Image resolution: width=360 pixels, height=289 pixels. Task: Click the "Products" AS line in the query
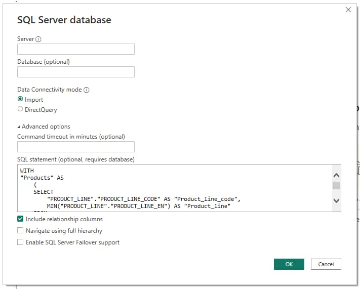point(42,178)
